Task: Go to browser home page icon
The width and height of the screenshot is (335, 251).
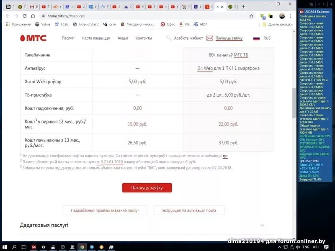Action: [x=33, y=16]
